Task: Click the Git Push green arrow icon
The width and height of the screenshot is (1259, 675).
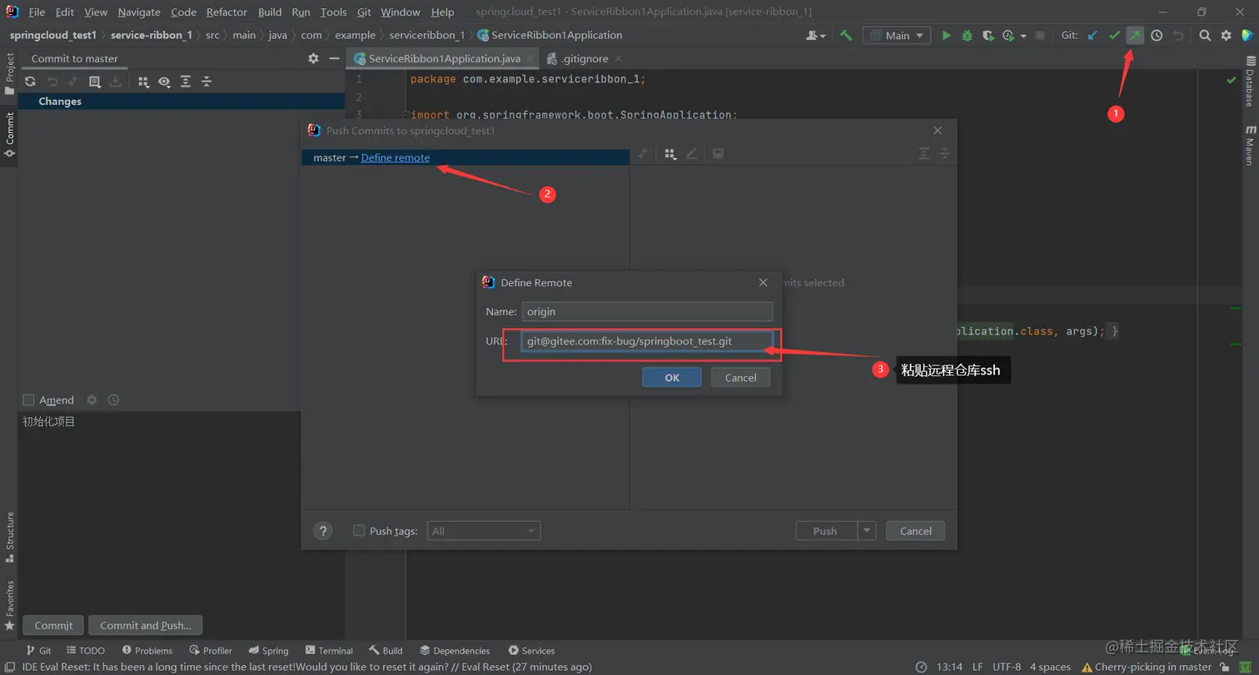Action: click(1135, 36)
